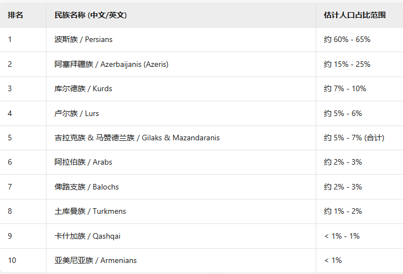403x274 pixels.
Task: Click the 排名 column header
Action: (x=15, y=15)
